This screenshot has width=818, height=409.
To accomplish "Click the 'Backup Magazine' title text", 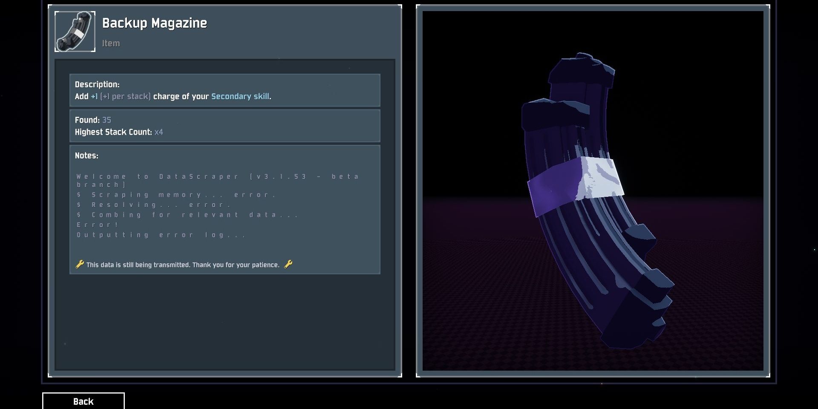I will pos(155,23).
